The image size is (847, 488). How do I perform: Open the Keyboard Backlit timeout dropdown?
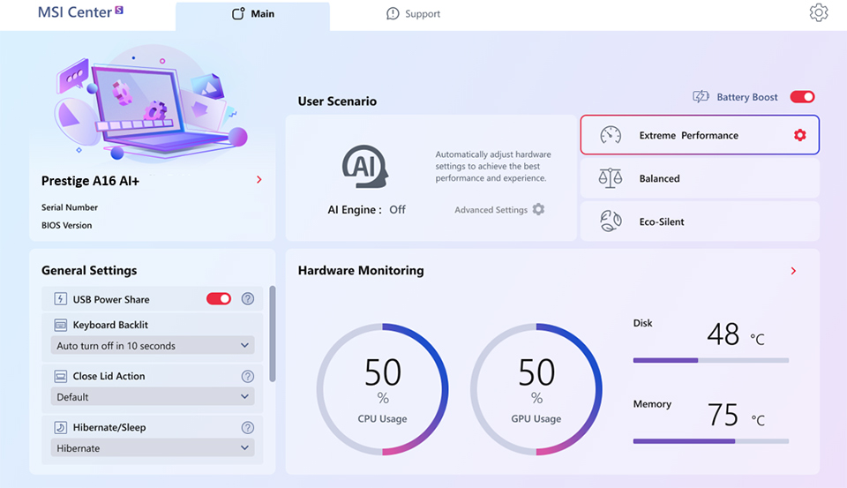[153, 346]
